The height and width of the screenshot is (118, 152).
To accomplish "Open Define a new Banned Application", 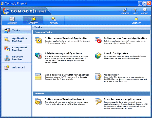I will [125, 38].
